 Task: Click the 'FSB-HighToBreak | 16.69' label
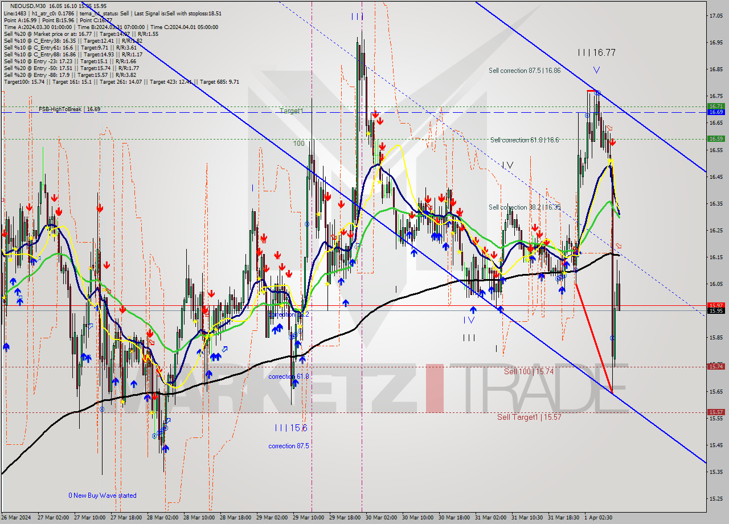coord(69,109)
